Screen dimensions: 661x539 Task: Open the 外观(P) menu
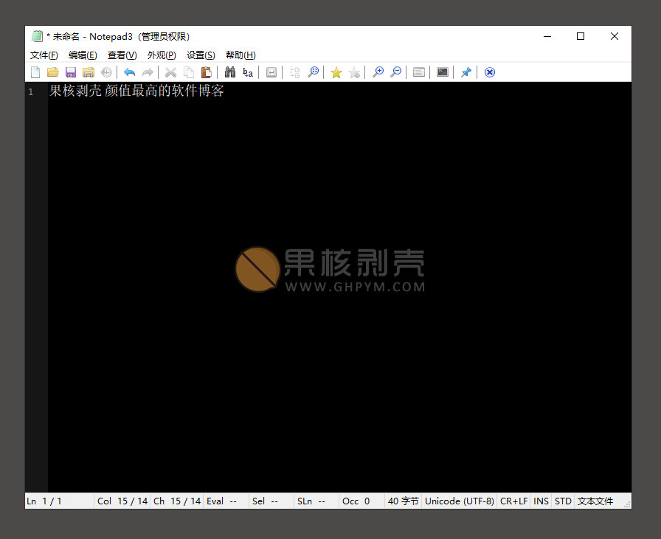point(162,55)
